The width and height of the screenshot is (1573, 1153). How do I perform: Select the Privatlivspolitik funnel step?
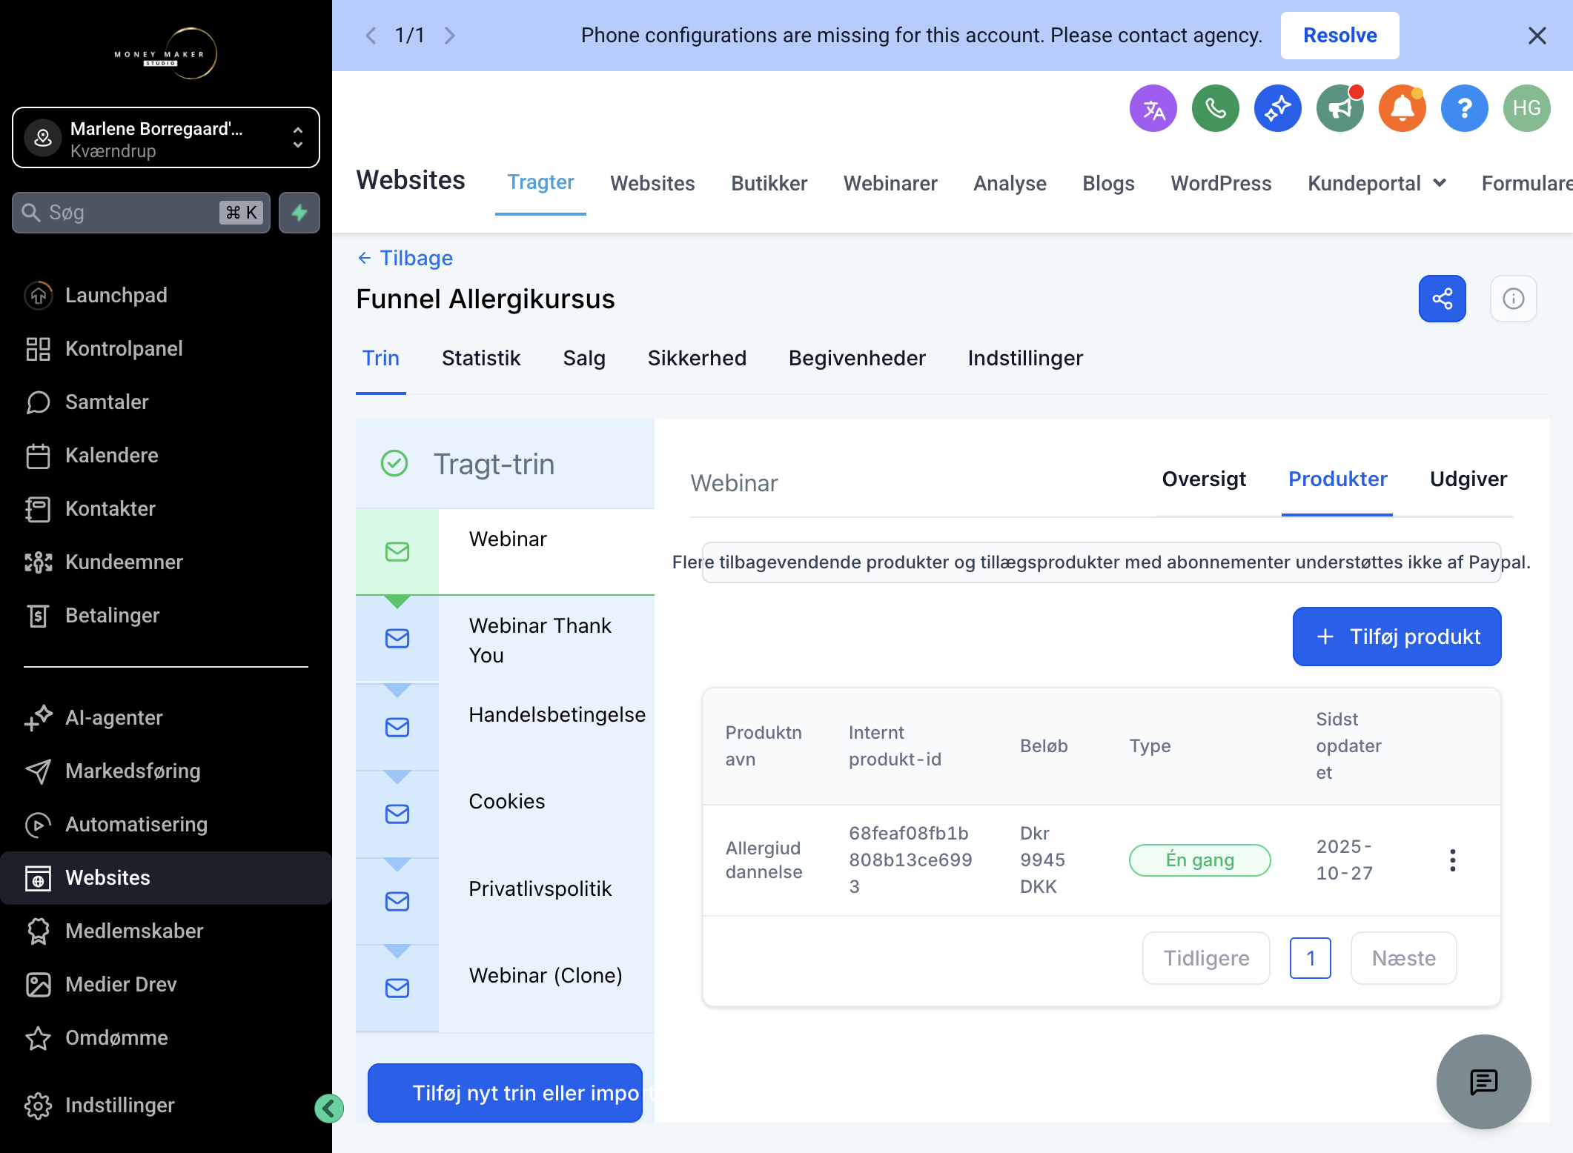[x=506, y=901]
